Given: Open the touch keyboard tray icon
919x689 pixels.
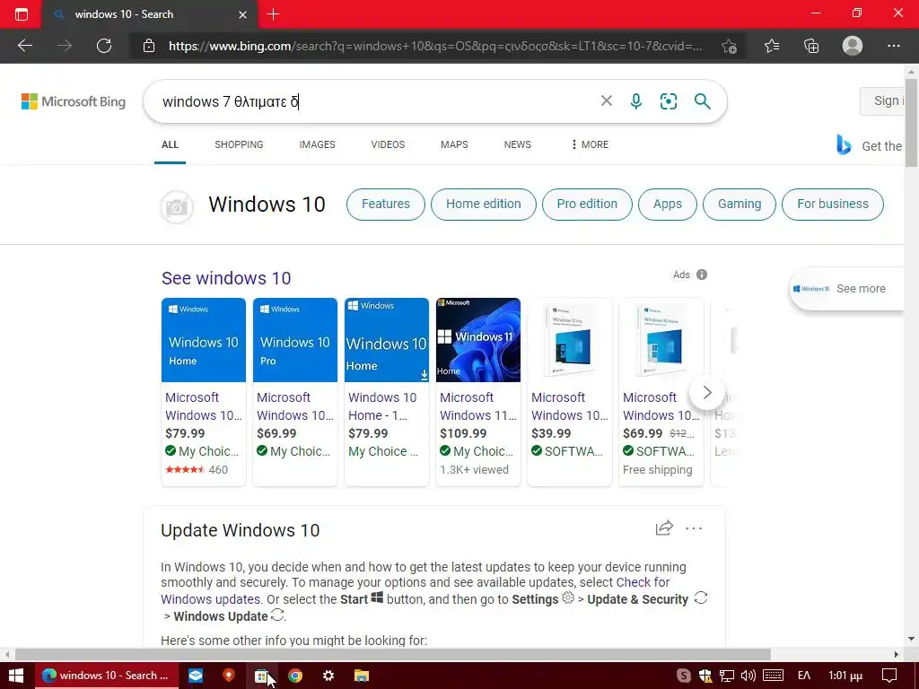Looking at the screenshot, I should (773, 676).
